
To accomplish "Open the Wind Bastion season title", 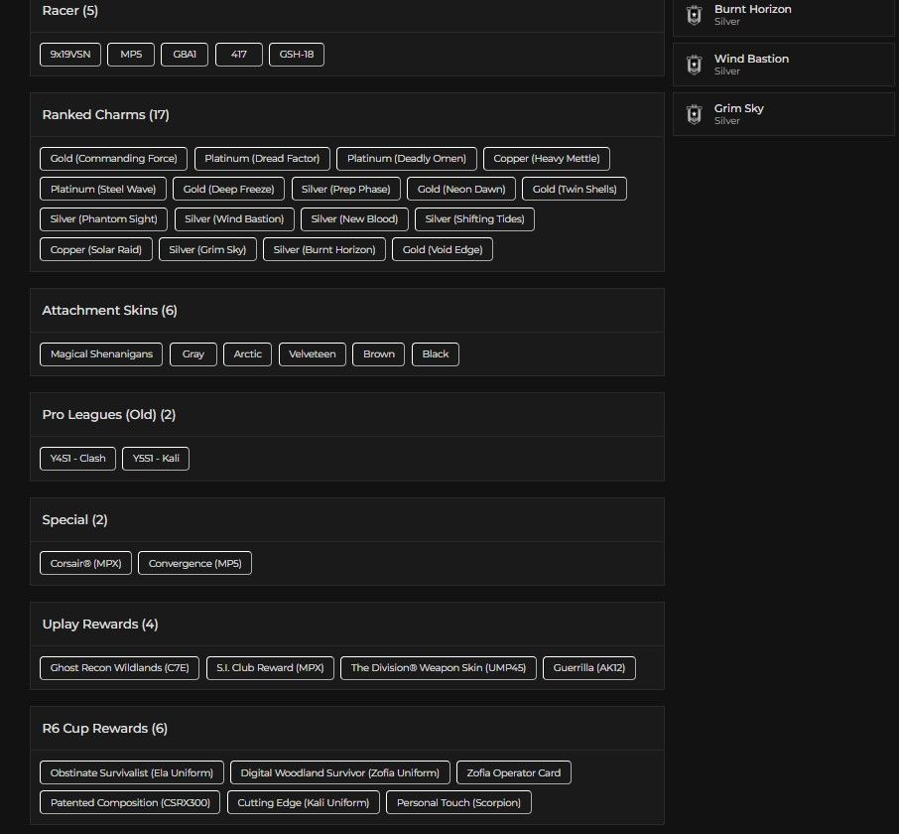I will (x=752, y=59).
